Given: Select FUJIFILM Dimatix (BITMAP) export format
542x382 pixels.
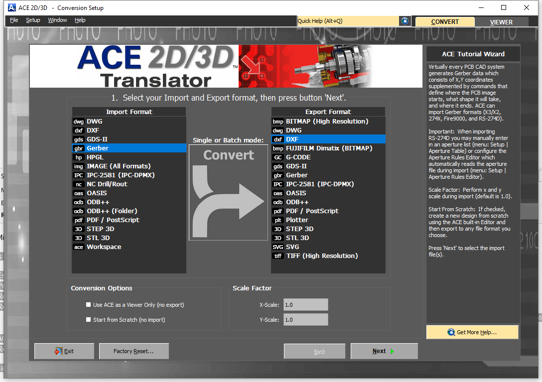Looking at the screenshot, I should tap(328, 148).
